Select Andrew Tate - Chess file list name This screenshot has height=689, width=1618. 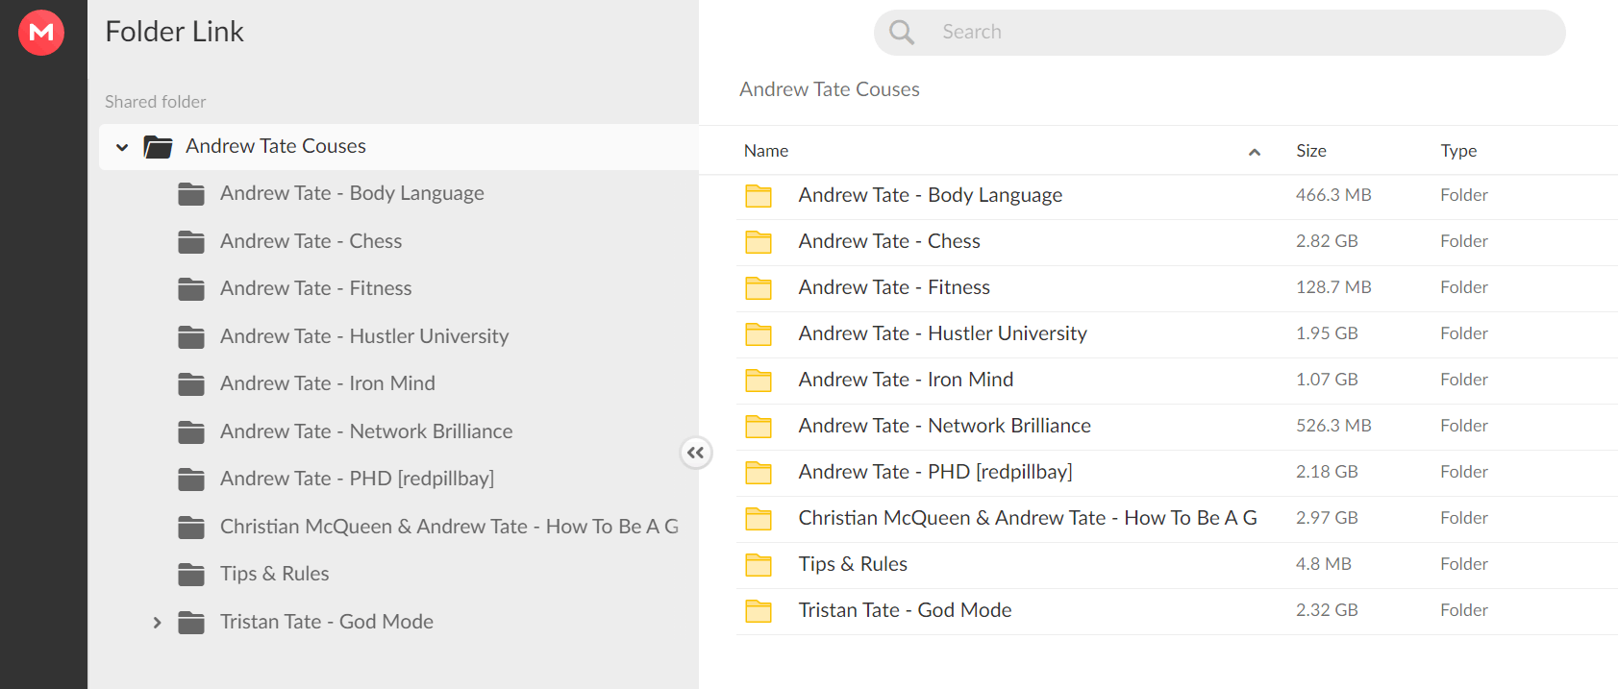pos(889,241)
